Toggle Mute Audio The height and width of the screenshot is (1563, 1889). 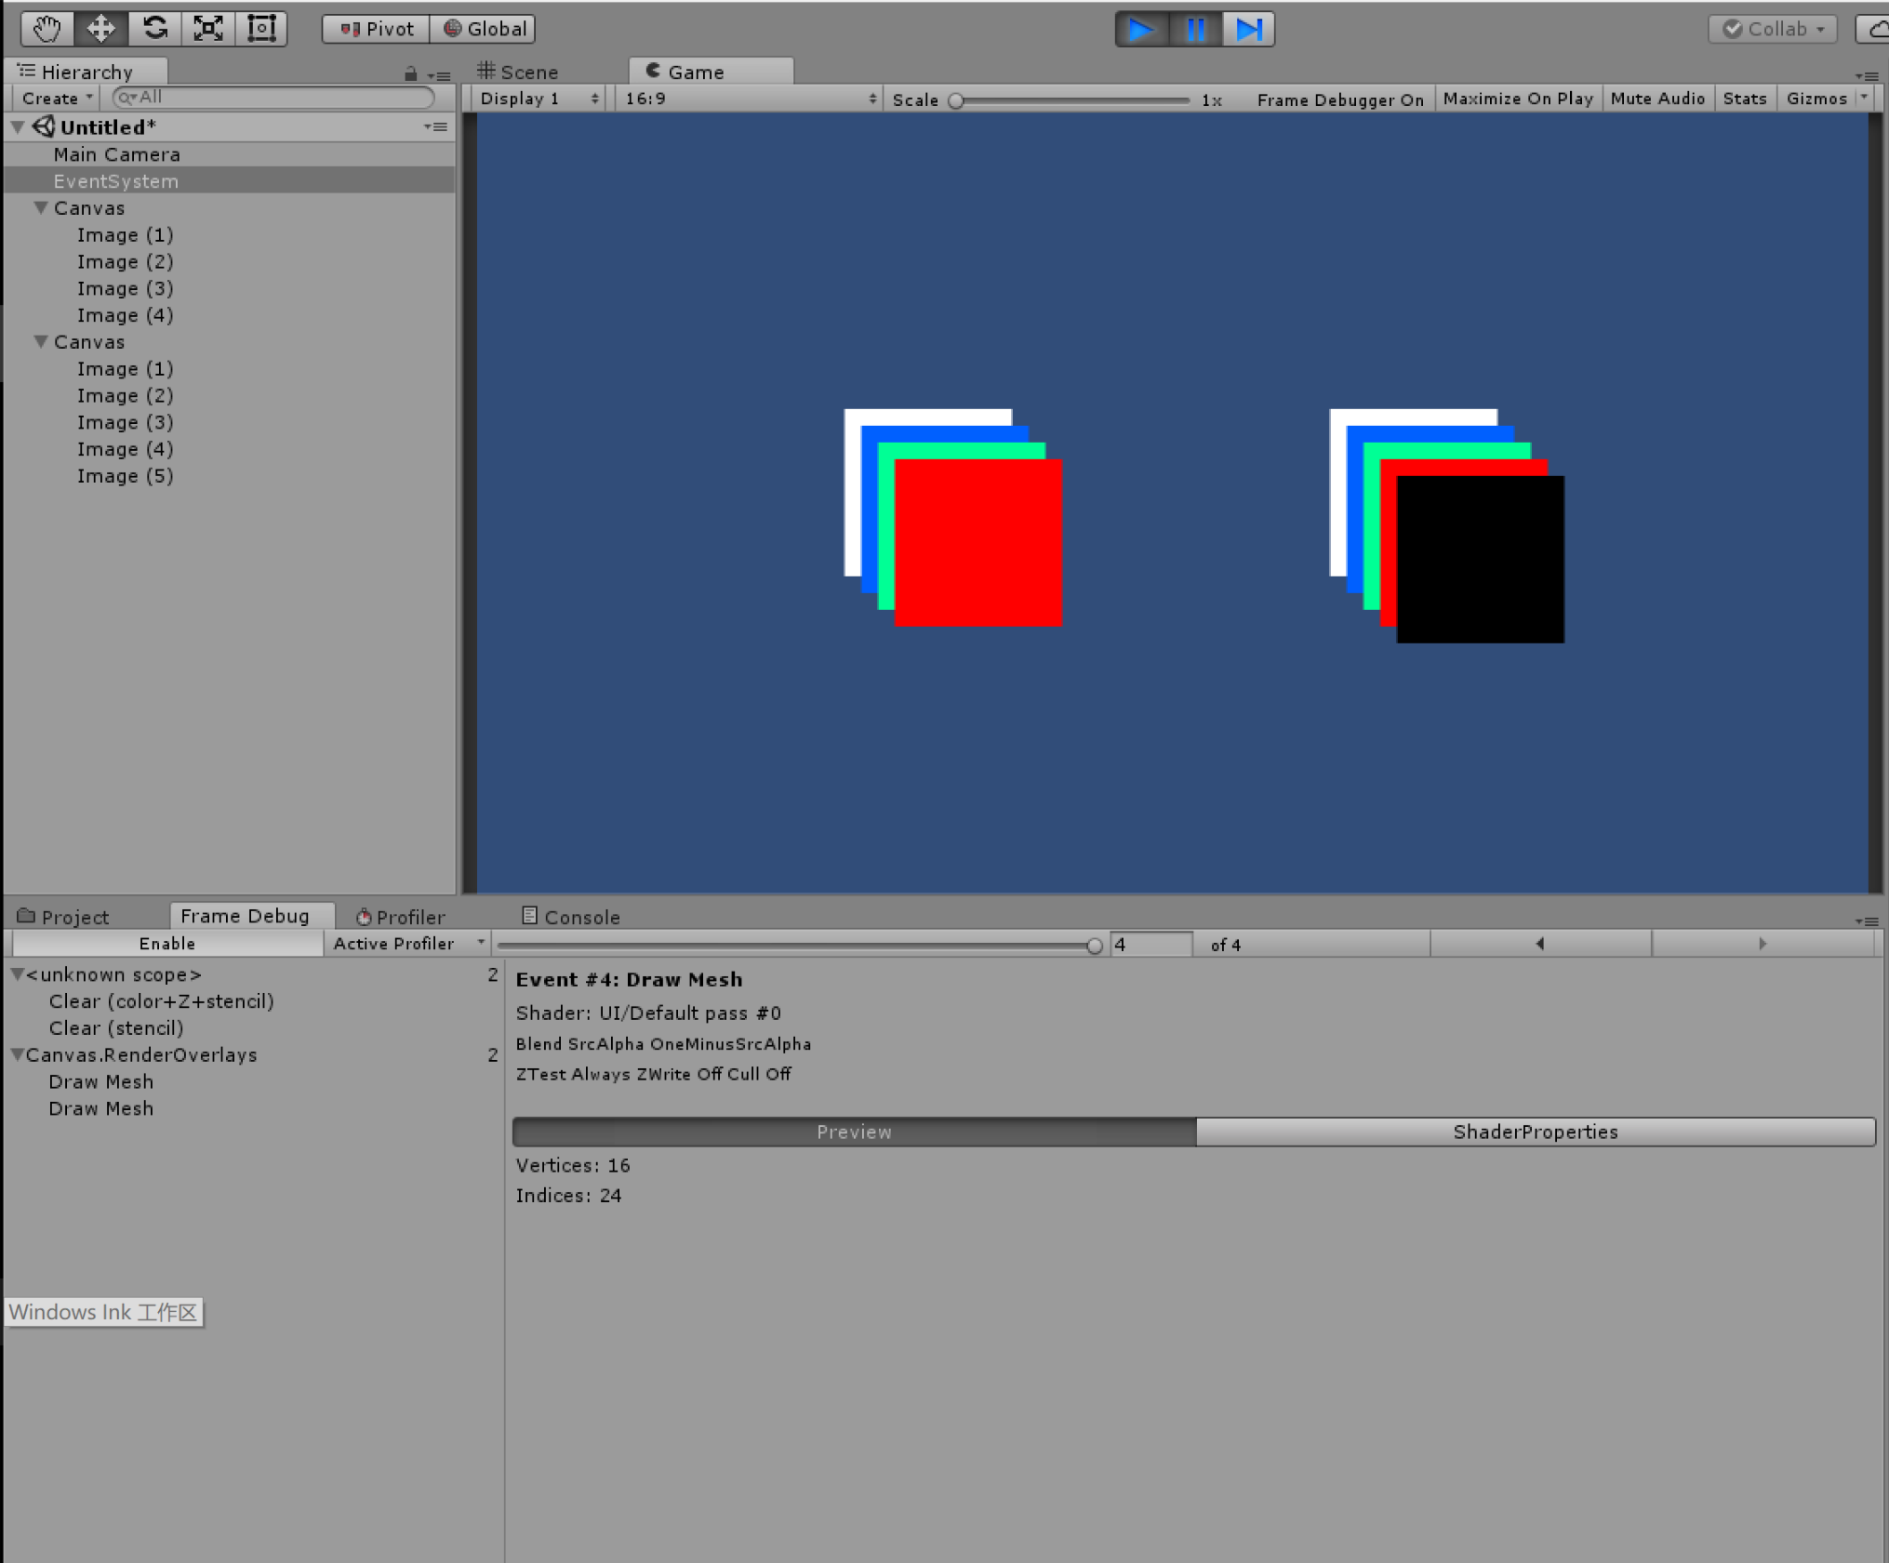[x=1657, y=99]
